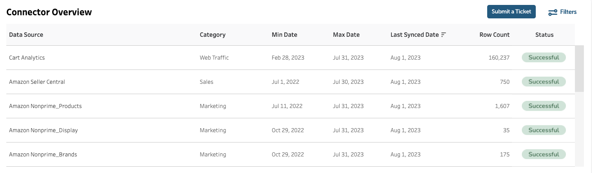Select the Amazon Seller Central row
Image resolution: width=592 pixels, height=173 pixels.
point(291,82)
